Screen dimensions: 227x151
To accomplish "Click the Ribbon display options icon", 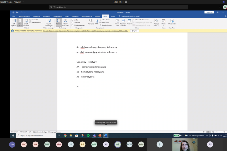I will click(x=217, y=13).
